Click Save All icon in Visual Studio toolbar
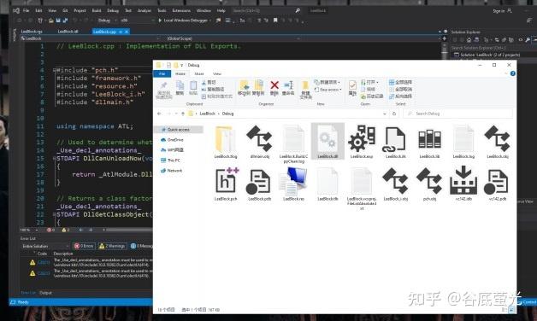This screenshot has width=537, height=321. point(65,20)
